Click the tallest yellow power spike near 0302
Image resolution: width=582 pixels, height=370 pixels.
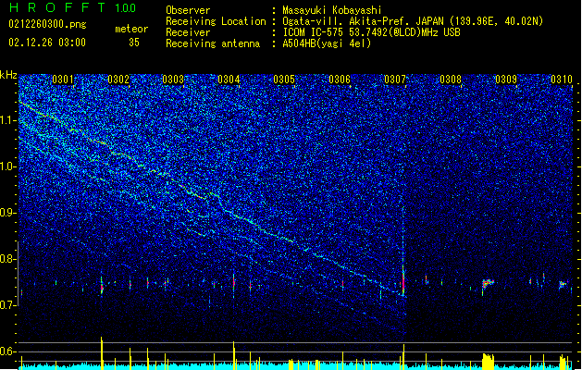102,353
